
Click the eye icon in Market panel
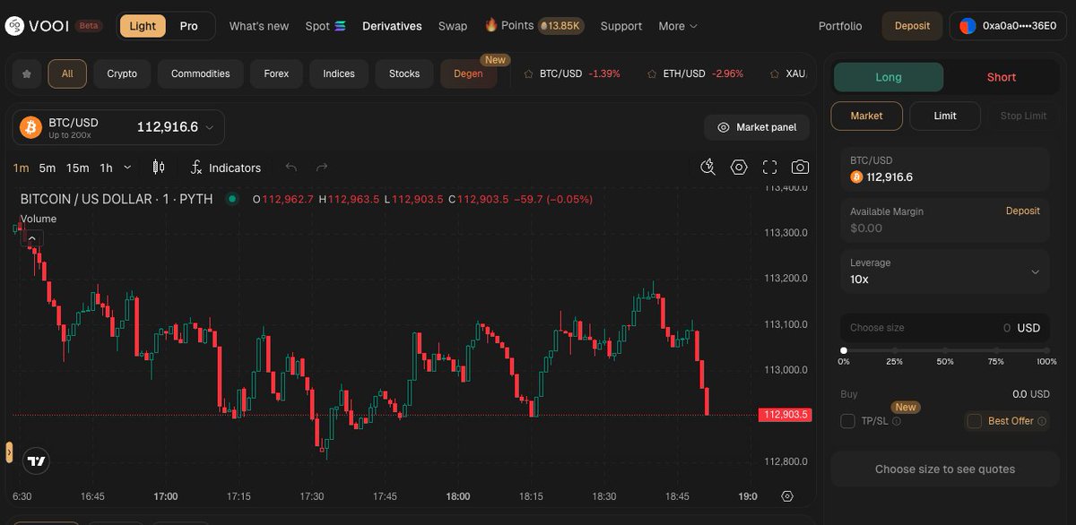coord(723,127)
